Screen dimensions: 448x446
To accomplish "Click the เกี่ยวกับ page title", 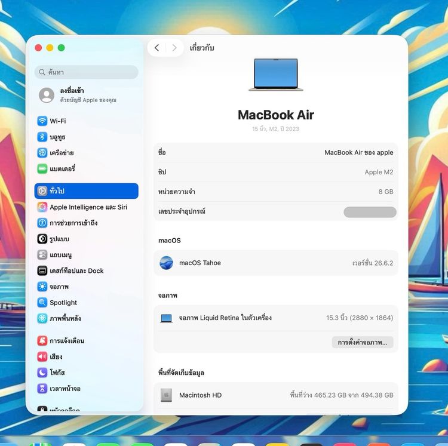I will pos(202,48).
